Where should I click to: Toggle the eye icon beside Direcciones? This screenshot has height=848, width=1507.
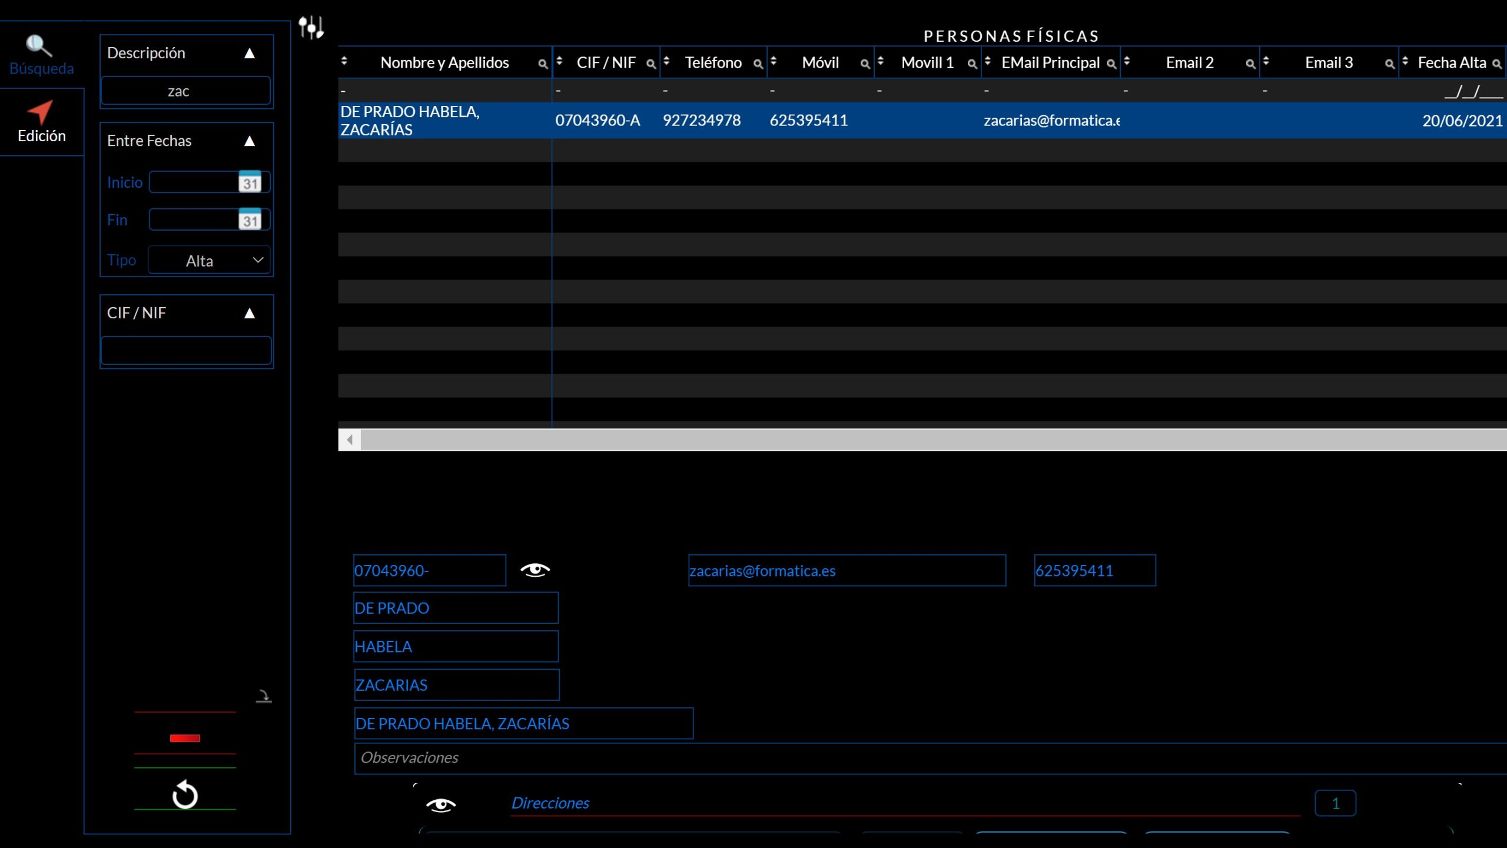click(x=441, y=804)
